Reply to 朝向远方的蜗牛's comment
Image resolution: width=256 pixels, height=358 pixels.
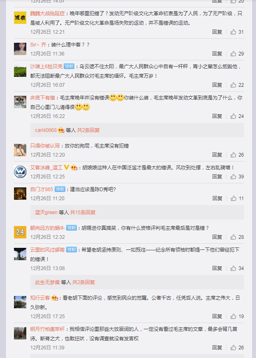pyautogui.click(x=217, y=237)
